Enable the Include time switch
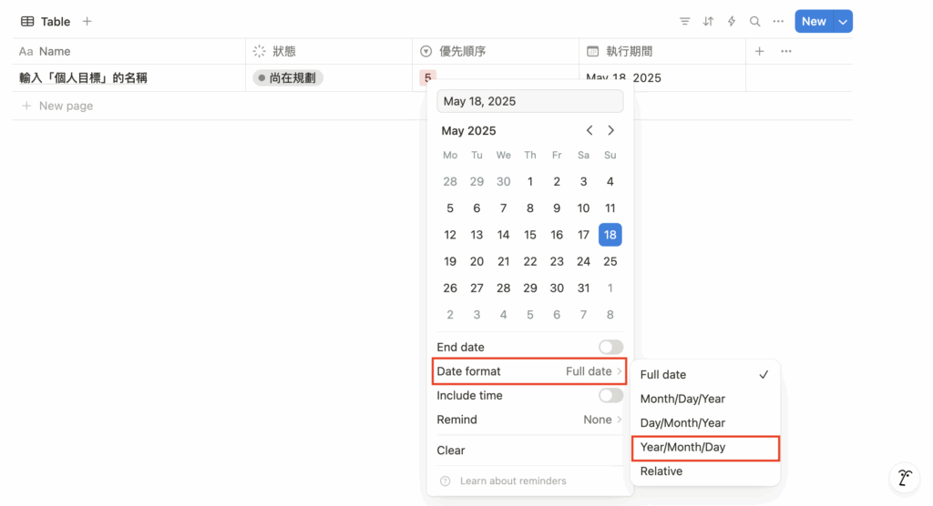 [x=610, y=396]
